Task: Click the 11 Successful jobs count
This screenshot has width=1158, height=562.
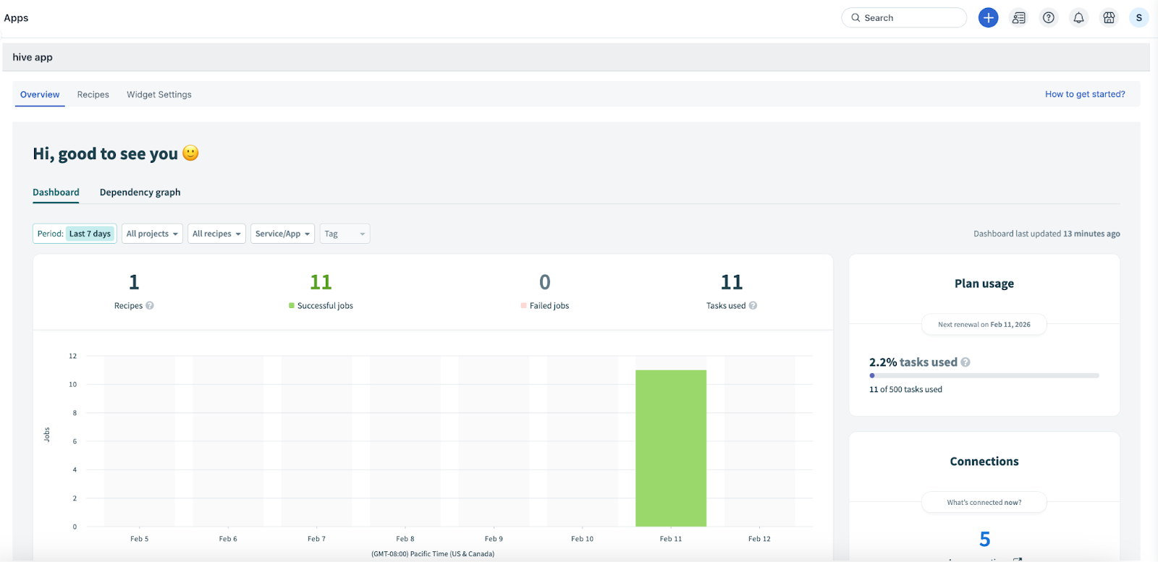Action: coord(321,282)
